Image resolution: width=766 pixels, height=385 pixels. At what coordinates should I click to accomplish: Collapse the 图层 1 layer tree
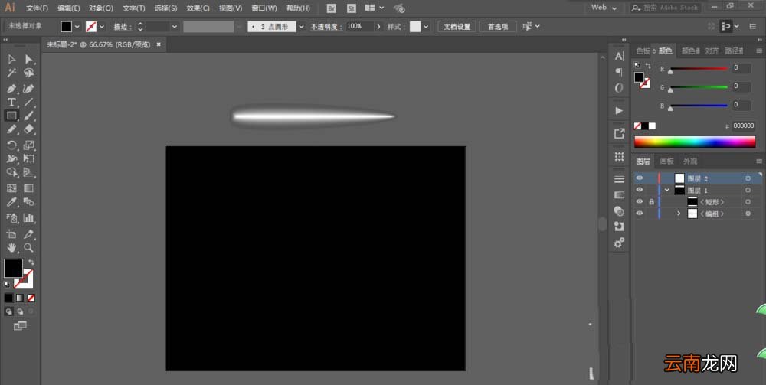click(x=667, y=190)
